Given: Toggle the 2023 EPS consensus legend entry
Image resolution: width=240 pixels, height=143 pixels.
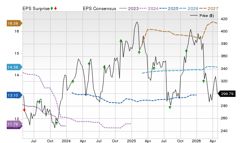Looking at the screenshot, I should click(x=129, y=9).
